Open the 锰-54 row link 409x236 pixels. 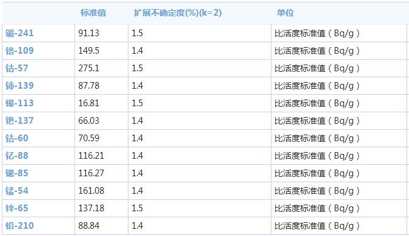tap(17, 191)
